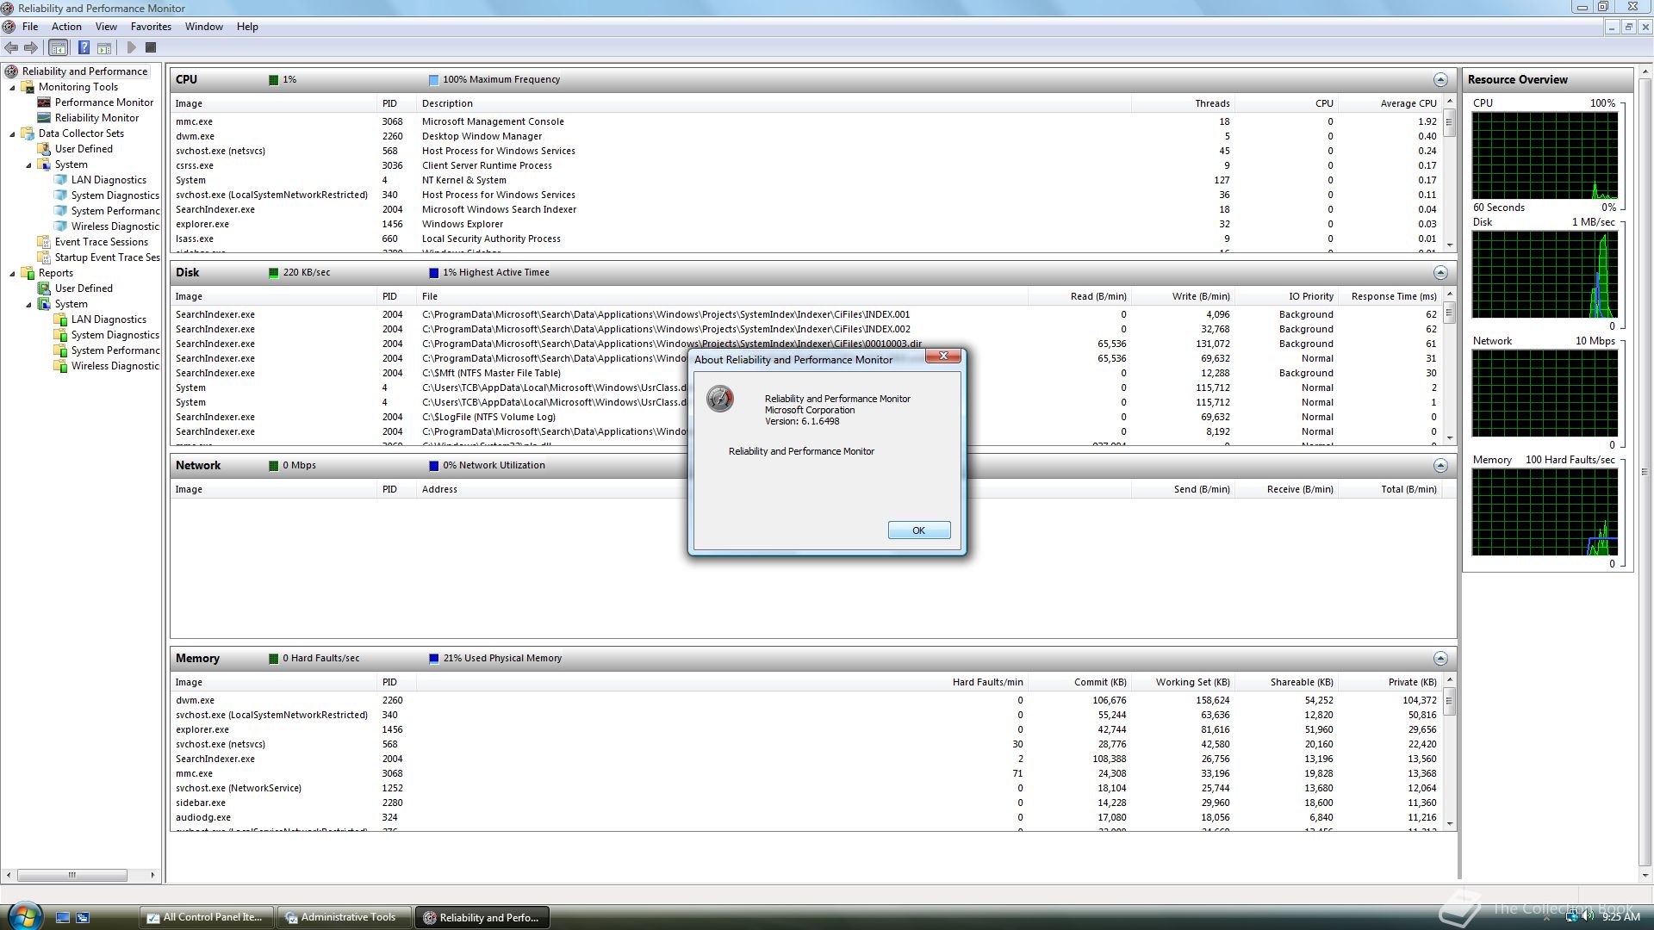
Task: Switch to Administrative Tools taskbar button
Action: (343, 917)
